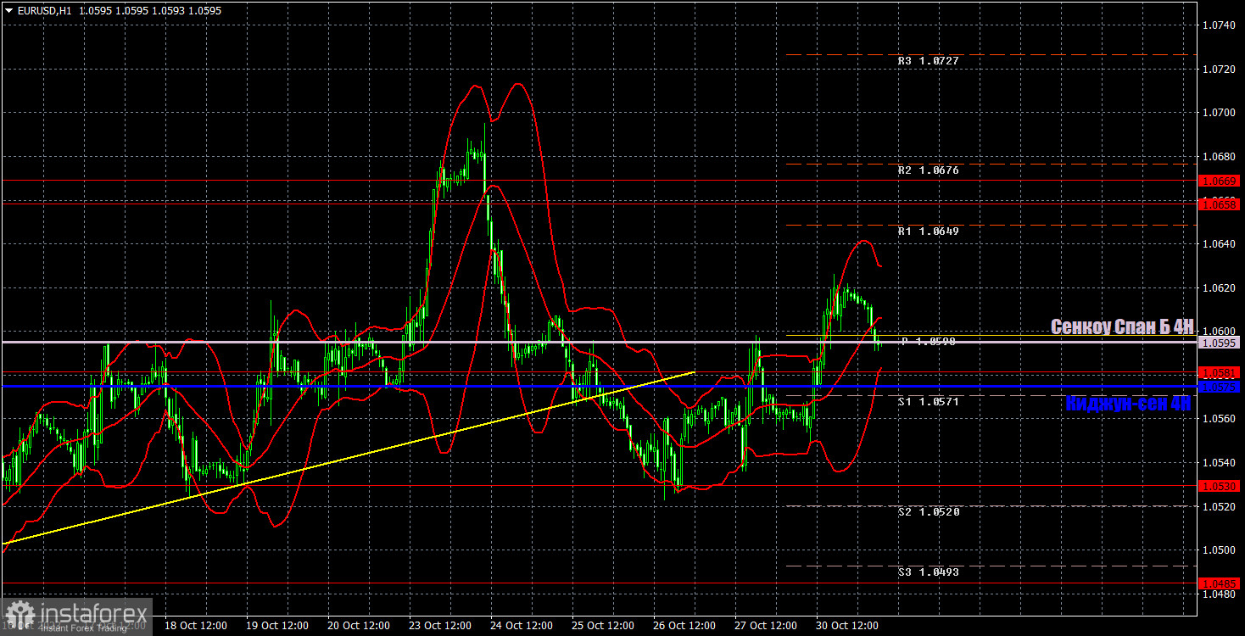Click the Киджун-сен 4Н label
1245x636 pixels.
[x=1128, y=404]
